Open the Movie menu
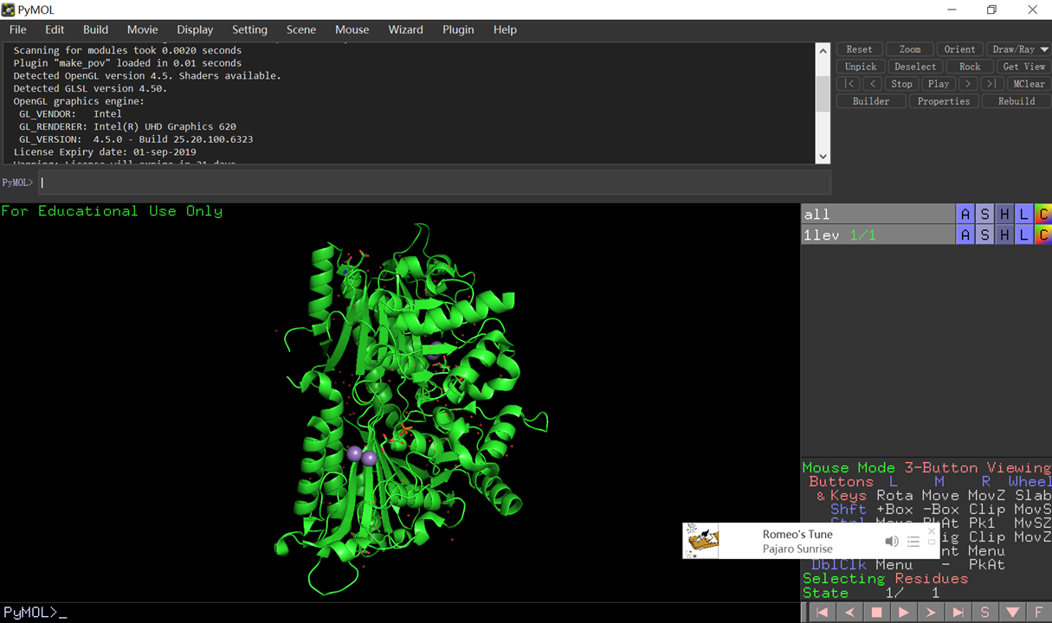Image resolution: width=1052 pixels, height=623 pixels. coord(143,29)
